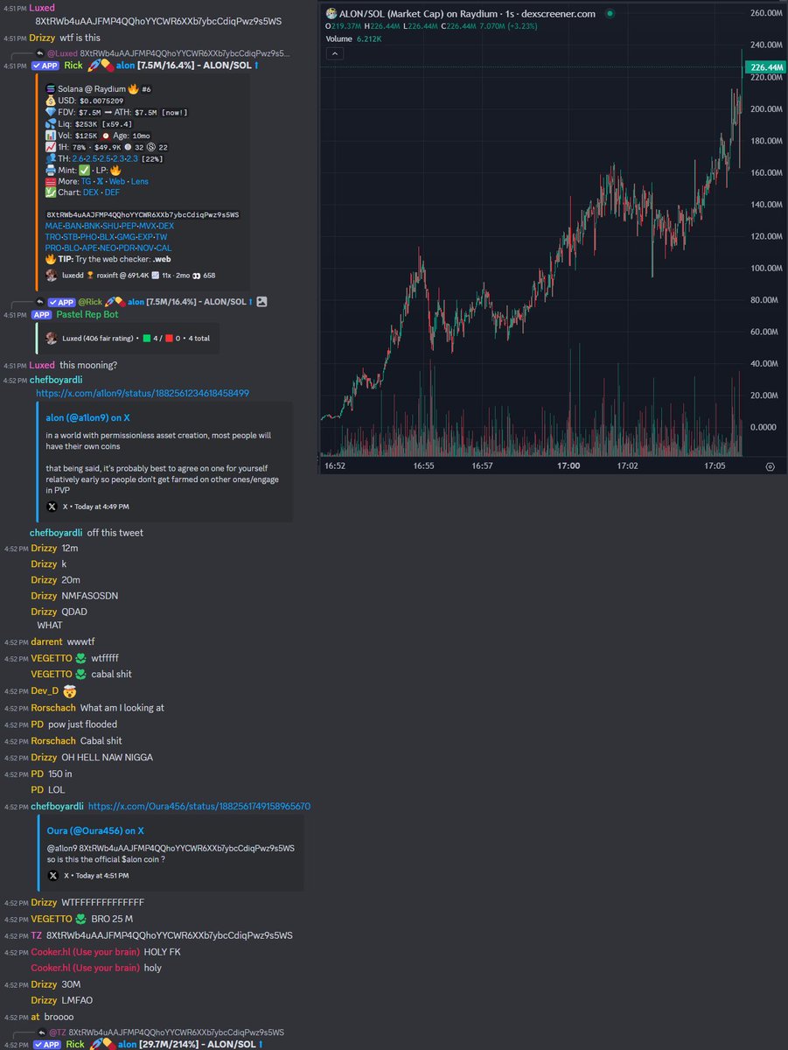Click the green Chart row icon
The image size is (788, 1050).
[51, 192]
